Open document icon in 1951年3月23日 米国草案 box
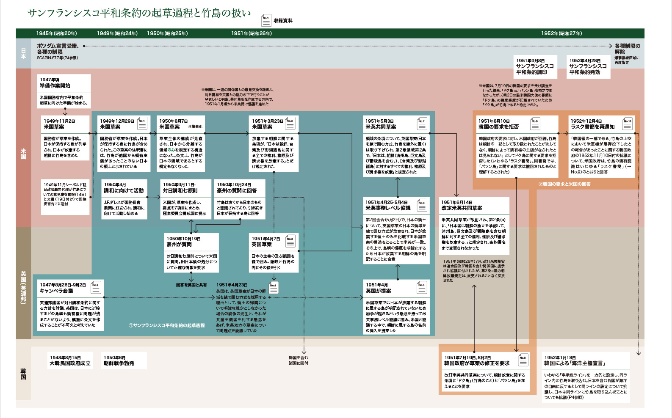672x418 pixels. point(290,124)
